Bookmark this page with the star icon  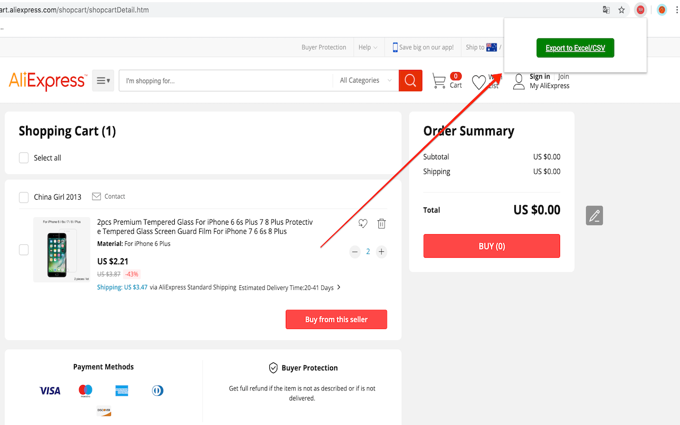tap(622, 10)
